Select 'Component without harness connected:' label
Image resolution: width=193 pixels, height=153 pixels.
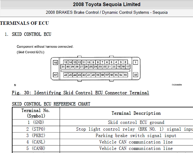point(45,47)
